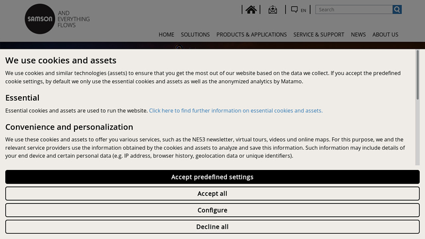
Task: Open the ABOUT US menu
Action: coord(385,35)
